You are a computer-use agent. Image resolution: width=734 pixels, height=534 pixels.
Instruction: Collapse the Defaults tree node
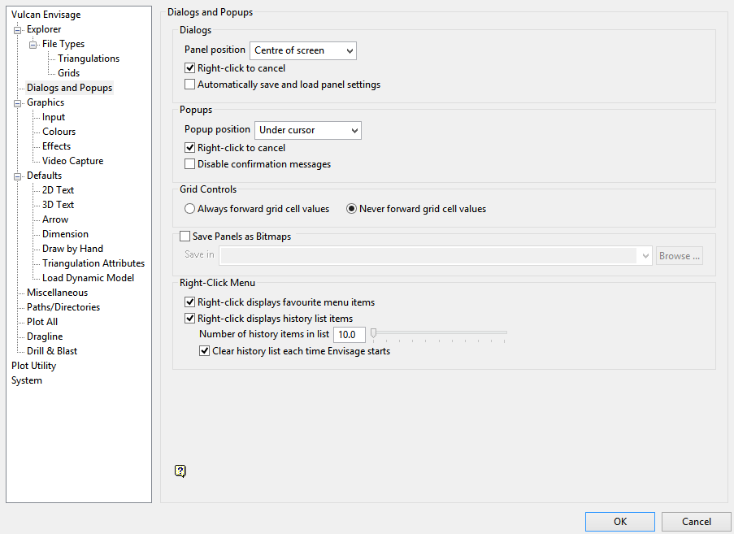pyautogui.click(x=18, y=176)
